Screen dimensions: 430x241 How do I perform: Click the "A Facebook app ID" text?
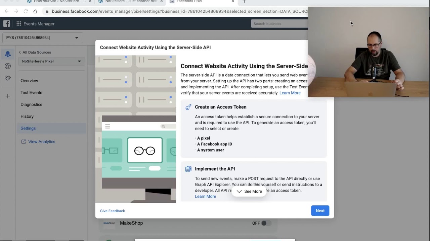coord(215,144)
